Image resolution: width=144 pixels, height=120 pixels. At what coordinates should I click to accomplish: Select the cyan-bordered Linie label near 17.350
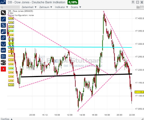pyautogui.click(x=11, y=31)
